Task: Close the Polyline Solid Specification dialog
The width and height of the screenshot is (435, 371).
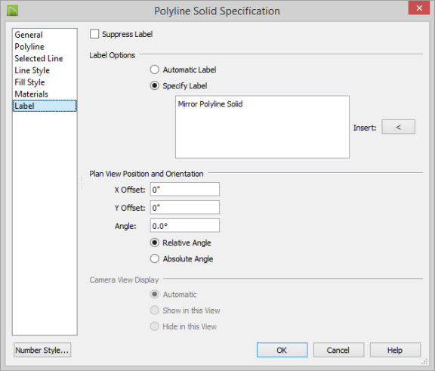Action: (419, 8)
